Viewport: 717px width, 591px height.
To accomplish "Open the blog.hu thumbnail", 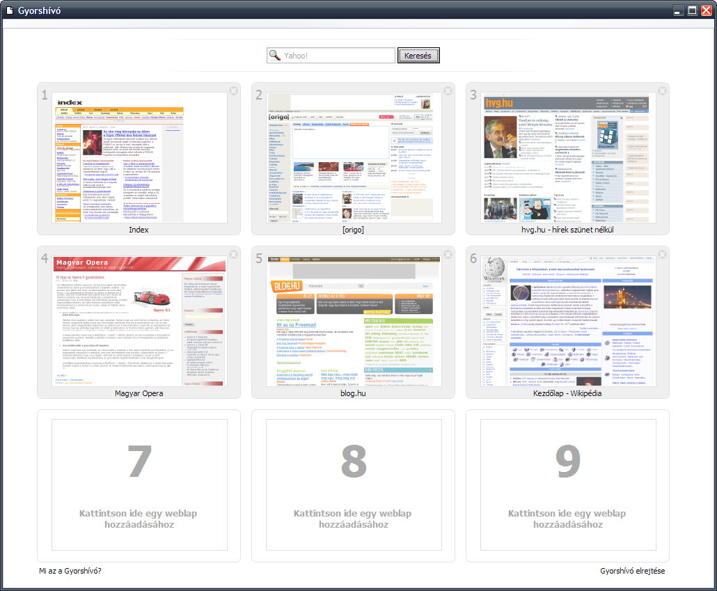I will tap(354, 321).
